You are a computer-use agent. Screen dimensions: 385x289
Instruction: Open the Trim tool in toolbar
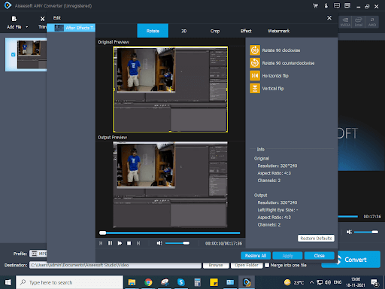42,23
